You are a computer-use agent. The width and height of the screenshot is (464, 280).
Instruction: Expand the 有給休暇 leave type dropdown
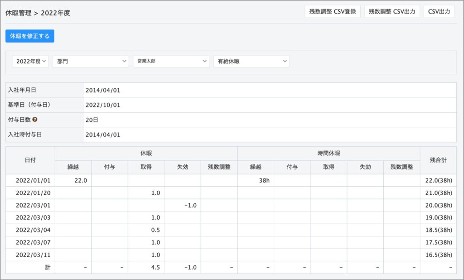[251, 61]
